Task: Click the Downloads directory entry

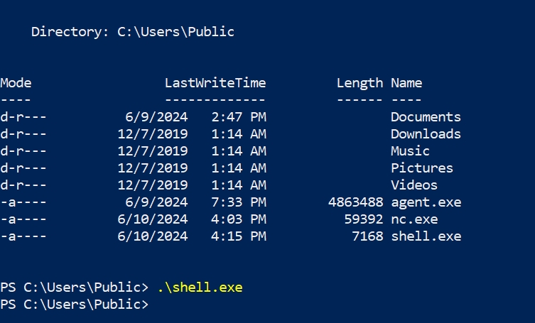Action: pos(425,134)
